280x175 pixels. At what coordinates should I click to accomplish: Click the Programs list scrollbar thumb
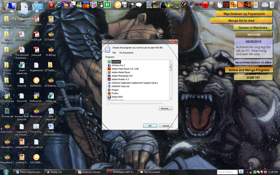(x=170, y=67)
